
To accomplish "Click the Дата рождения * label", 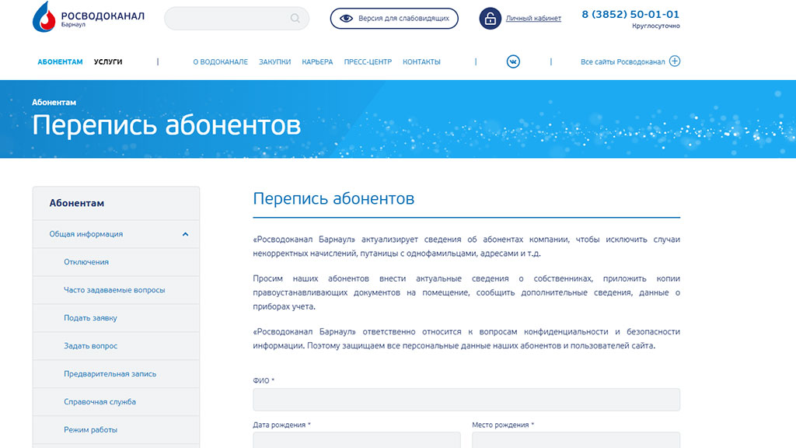I will click(x=281, y=425).
